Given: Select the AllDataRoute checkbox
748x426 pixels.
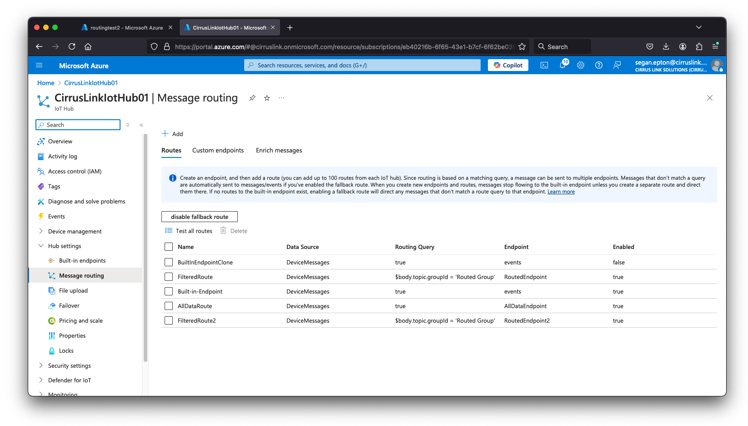Looking at the screenshot, I should click(169, 306).
